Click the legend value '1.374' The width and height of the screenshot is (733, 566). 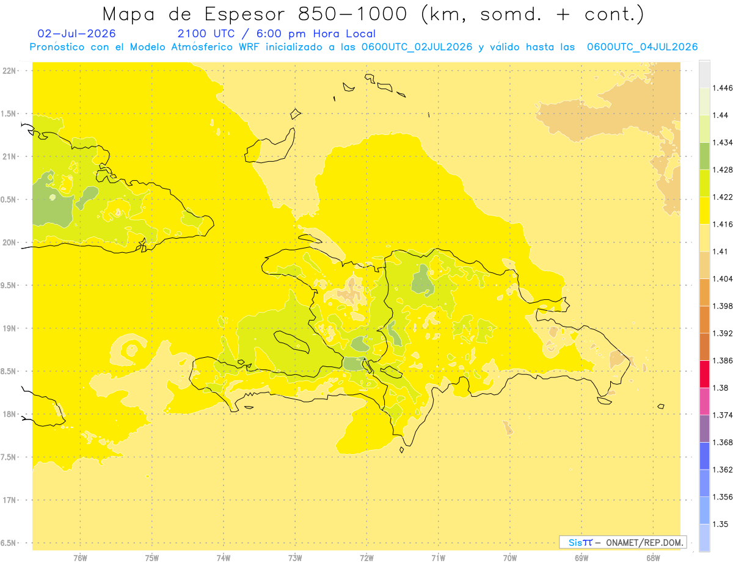click(x=722, y=415)
